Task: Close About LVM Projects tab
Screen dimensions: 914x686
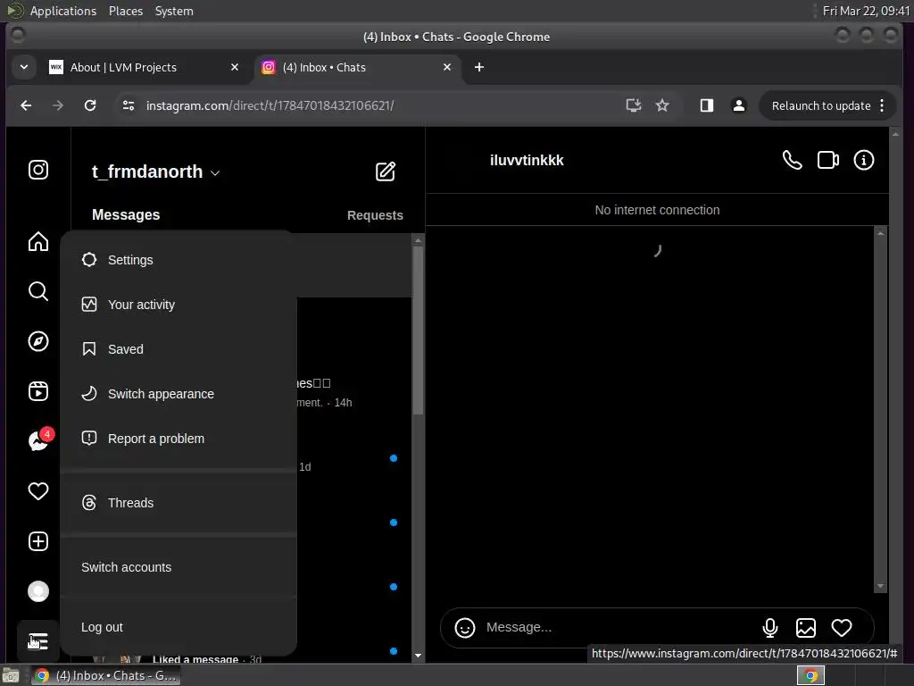Action: pyautogui.click(x=235, y=67)
